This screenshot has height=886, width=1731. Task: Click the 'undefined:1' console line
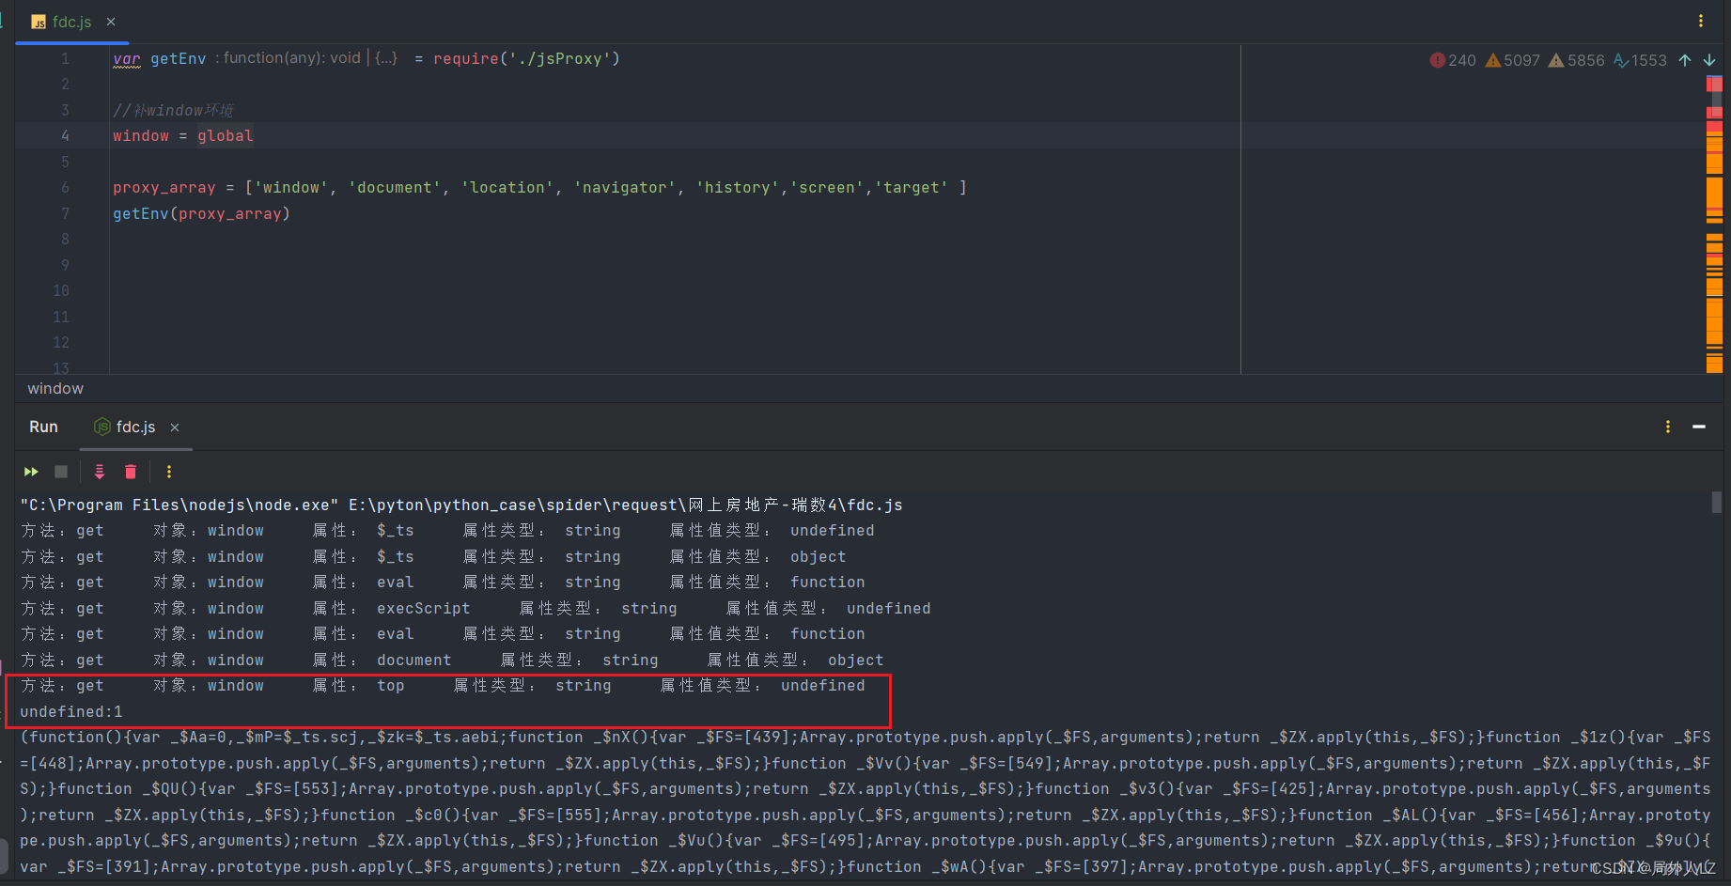click(x=71, y=711)
